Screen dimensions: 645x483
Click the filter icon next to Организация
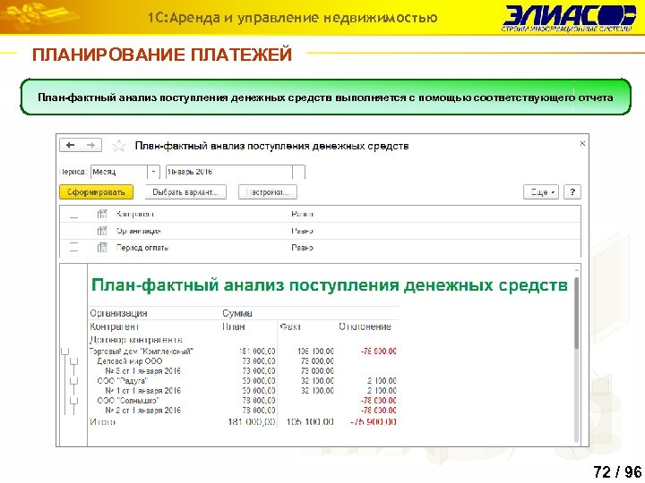coord(102,231)
